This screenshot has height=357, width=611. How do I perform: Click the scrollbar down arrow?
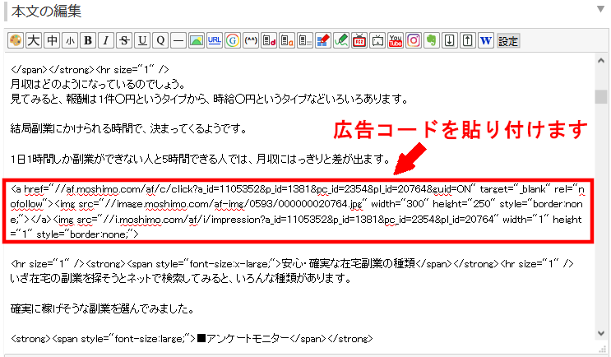[601, 333]
